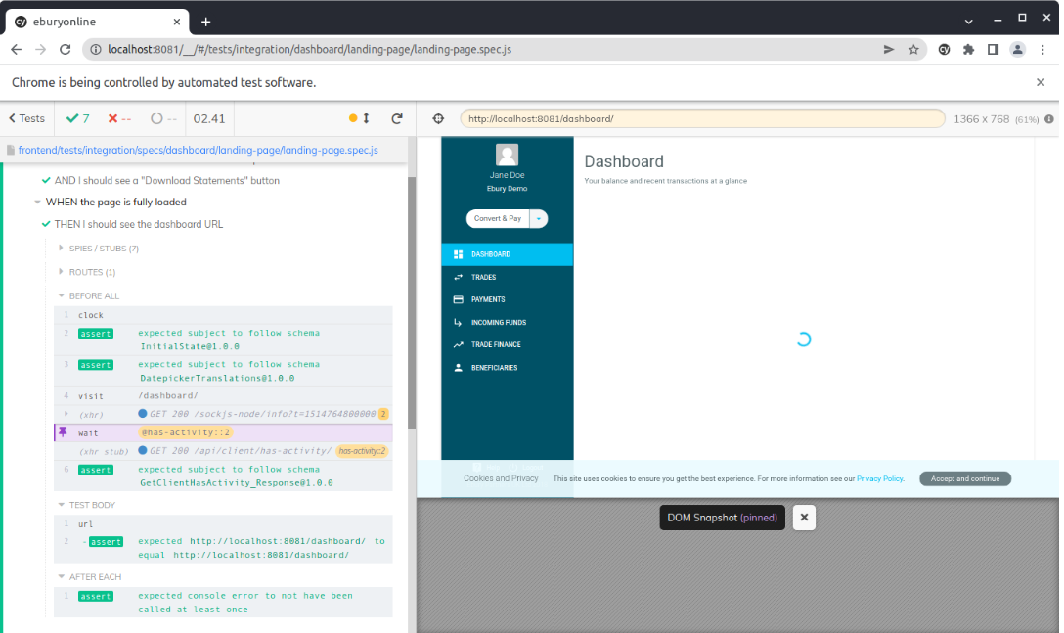Select the url command in test body
This screenshot has width=1064, height=633.
pyautogui.click(x=223, y=524)
